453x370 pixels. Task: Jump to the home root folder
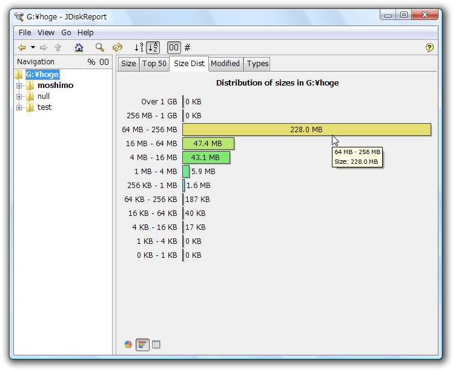(79, 47)
